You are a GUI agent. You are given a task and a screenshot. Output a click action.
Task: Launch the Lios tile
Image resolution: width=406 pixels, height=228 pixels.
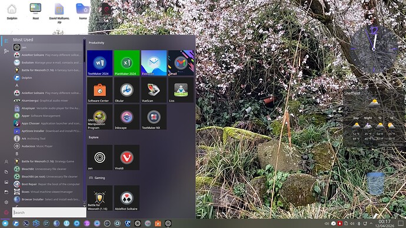(x=181, y=90)
